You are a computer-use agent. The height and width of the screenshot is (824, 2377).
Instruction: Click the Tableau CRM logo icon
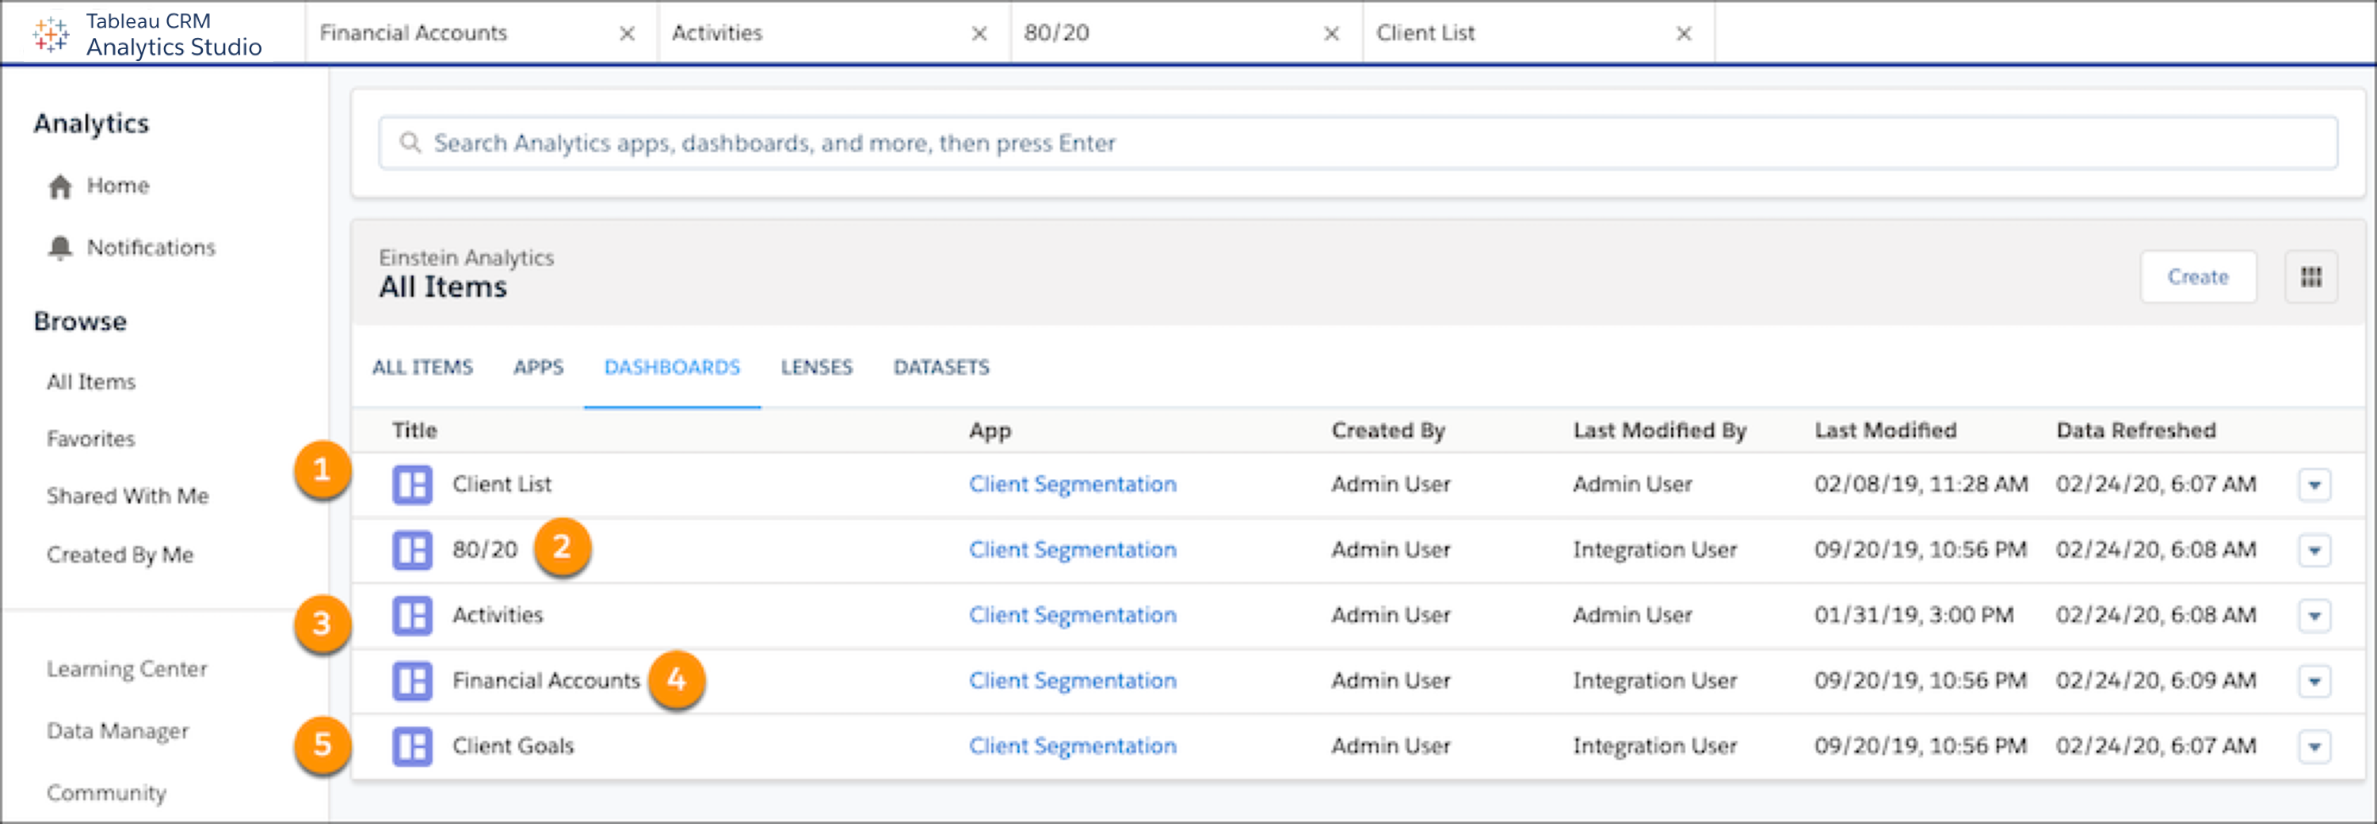51,34
